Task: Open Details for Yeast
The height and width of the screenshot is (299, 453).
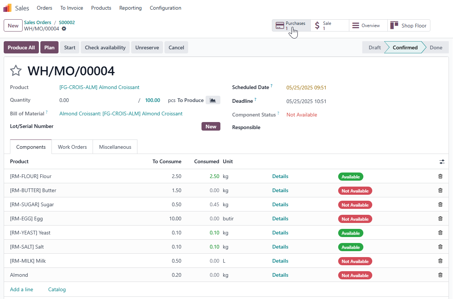Action: [280, 233]
